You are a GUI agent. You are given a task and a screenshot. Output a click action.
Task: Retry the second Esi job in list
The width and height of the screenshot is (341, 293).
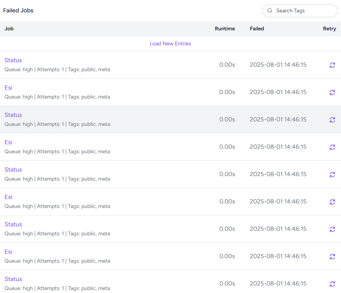click(x=332, y=147)
